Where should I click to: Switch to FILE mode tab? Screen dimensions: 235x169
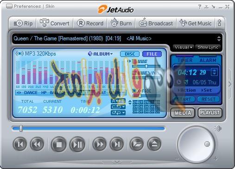(x=152, y=54)
